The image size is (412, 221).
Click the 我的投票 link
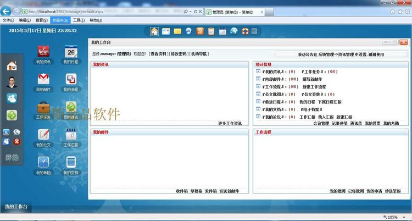coord(372,123)
